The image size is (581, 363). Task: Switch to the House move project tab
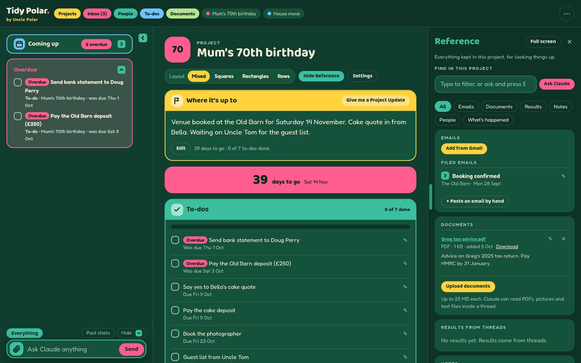click(x=283, y=14)
